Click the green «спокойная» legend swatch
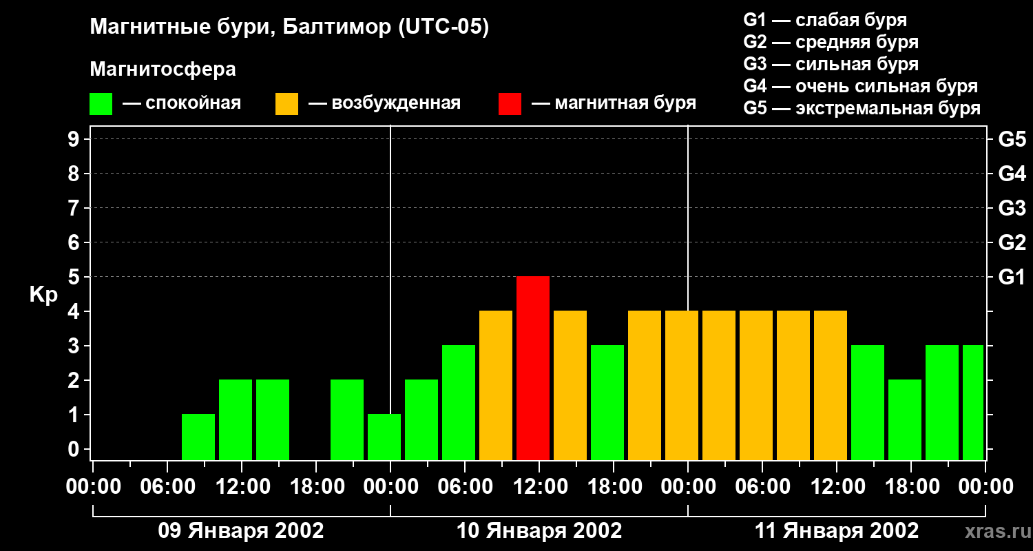This screenshot has height=551, width=1033. pyautogui.click(x=101, y=104)
